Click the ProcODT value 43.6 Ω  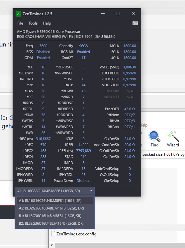pos(130,109)
